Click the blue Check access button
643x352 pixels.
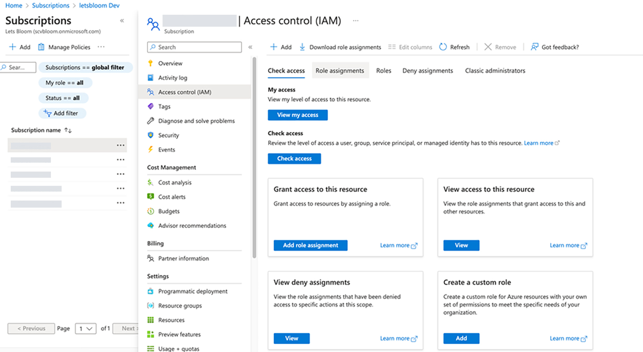pyautogui.click(x=294, y=158)
